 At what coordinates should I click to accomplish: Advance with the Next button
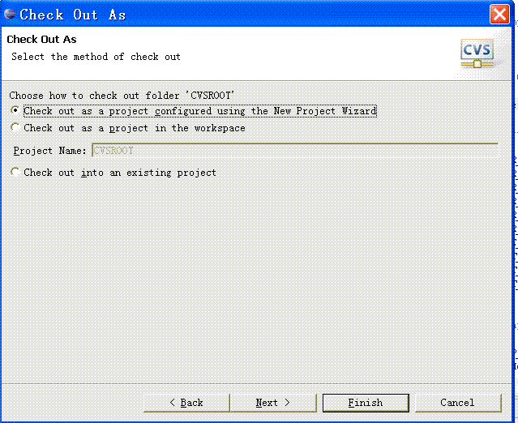click(x=273, y=403)
